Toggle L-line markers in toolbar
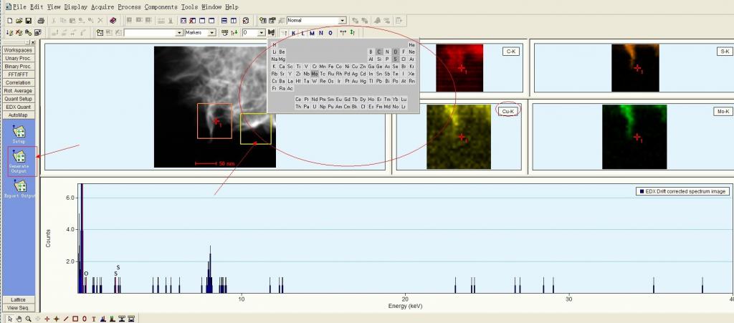 click(x=302, y=33)
